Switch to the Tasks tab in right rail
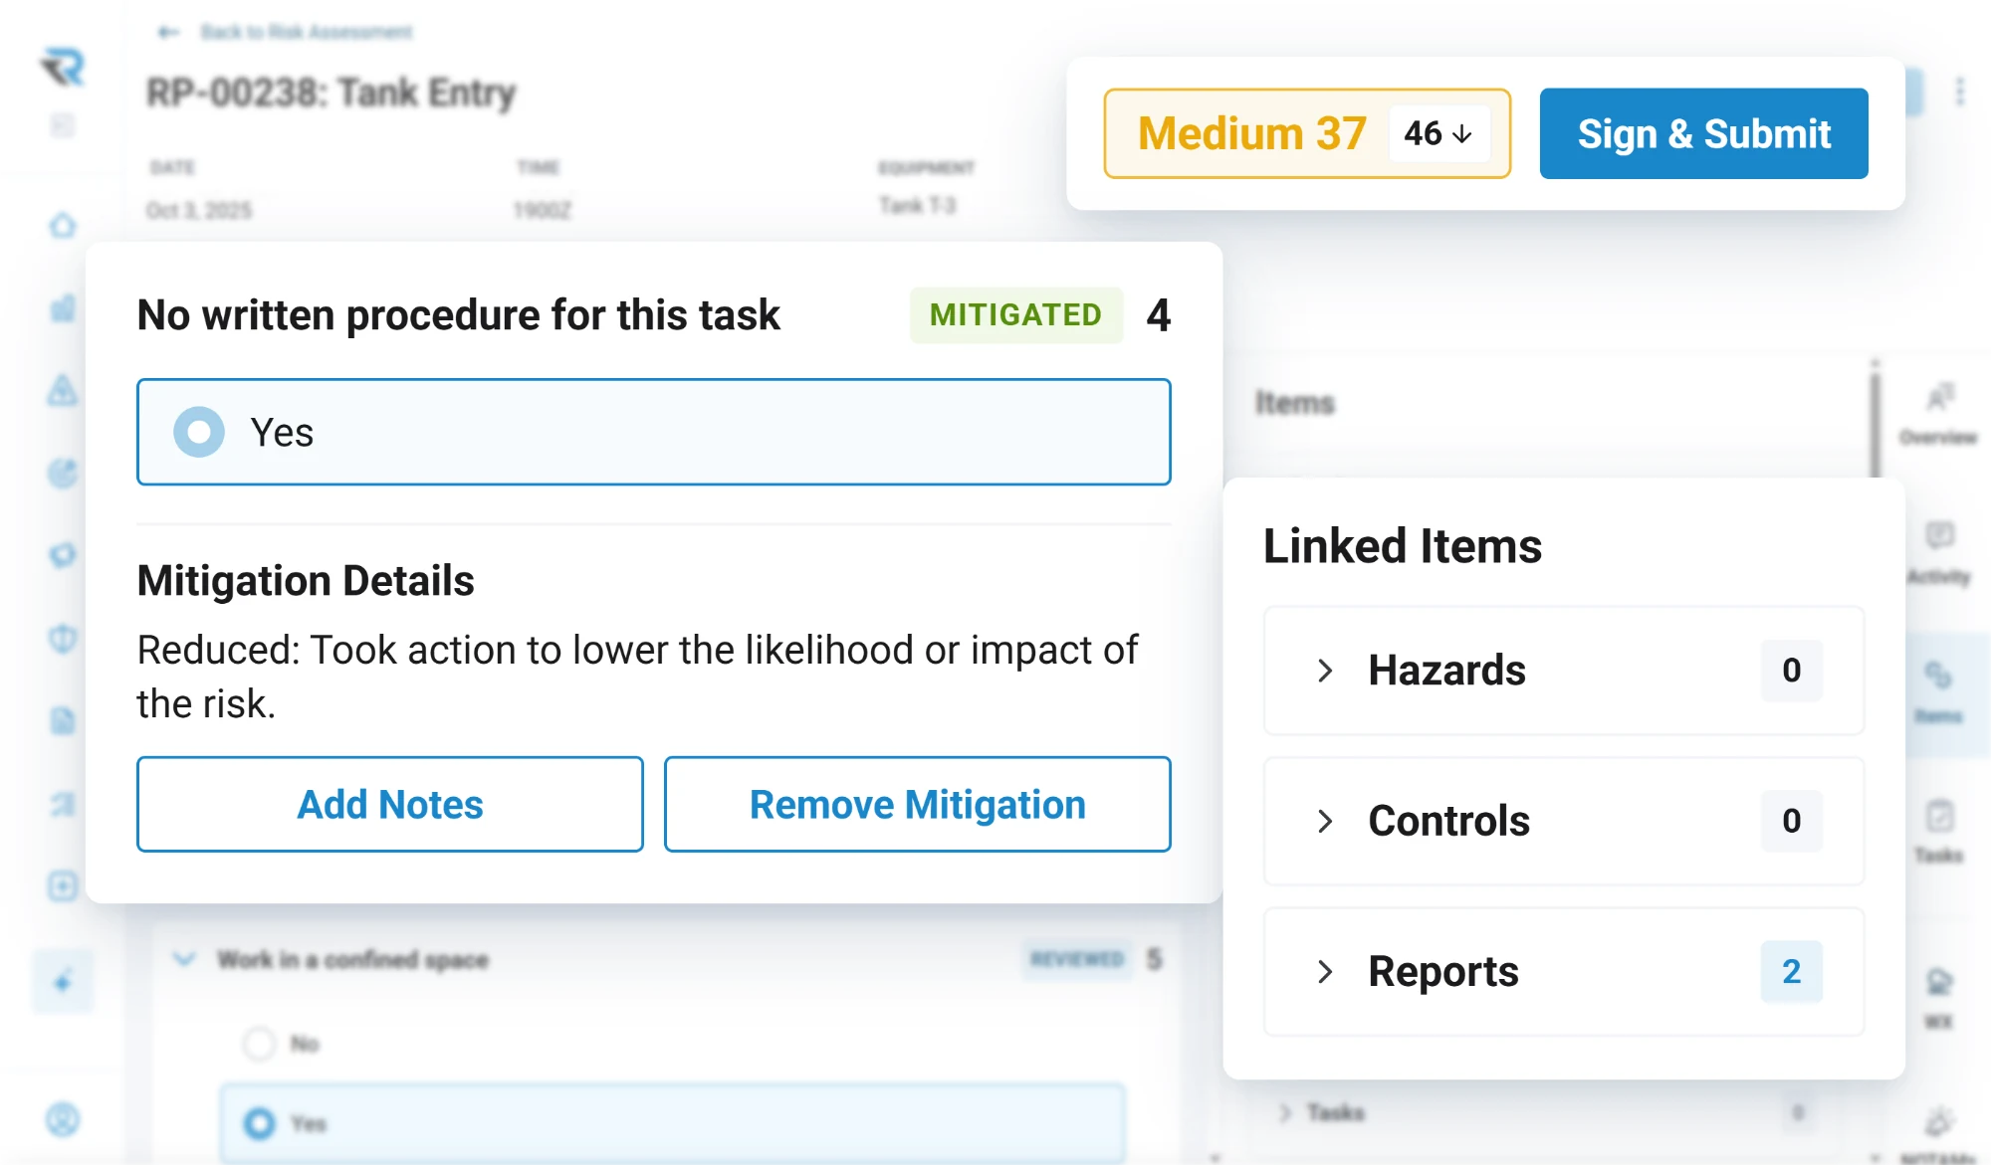 (1938, 832)
